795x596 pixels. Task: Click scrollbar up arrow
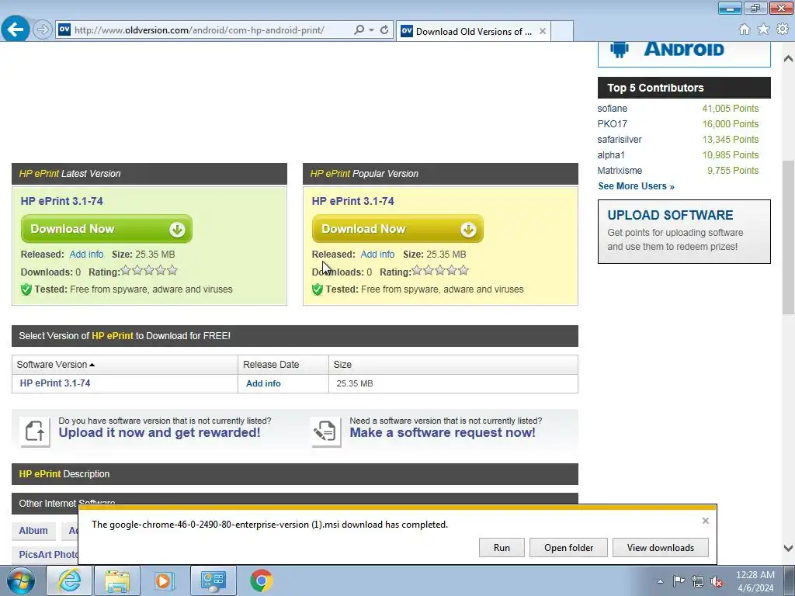point(788,59)
